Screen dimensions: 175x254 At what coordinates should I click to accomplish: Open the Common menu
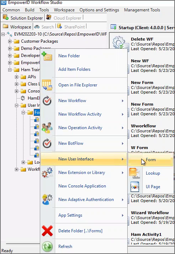tap(11, 10)
